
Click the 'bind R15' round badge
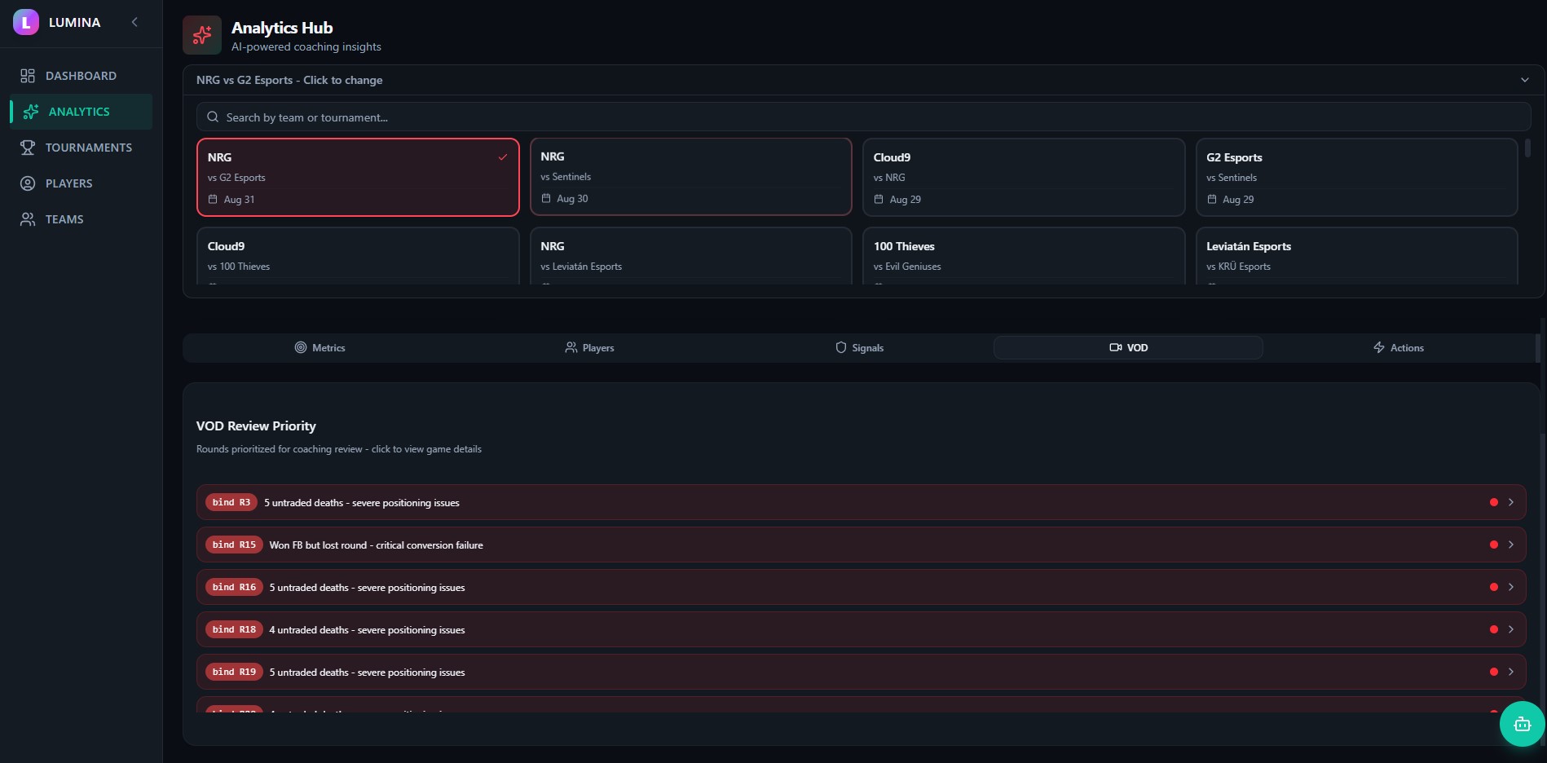(234, 545)
